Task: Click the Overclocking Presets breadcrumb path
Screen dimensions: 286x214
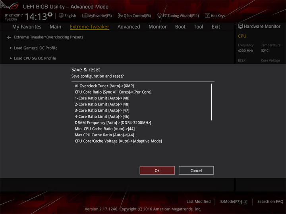Action: (x=48, y=37)
